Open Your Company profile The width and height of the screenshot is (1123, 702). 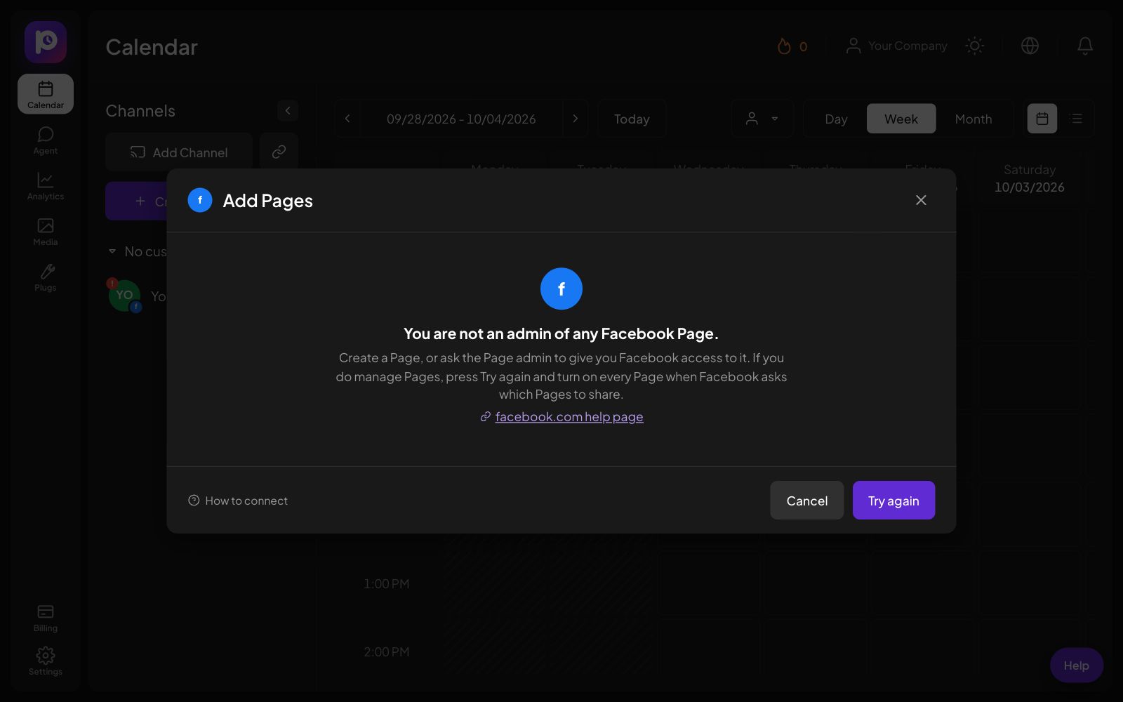pos(896,46)
